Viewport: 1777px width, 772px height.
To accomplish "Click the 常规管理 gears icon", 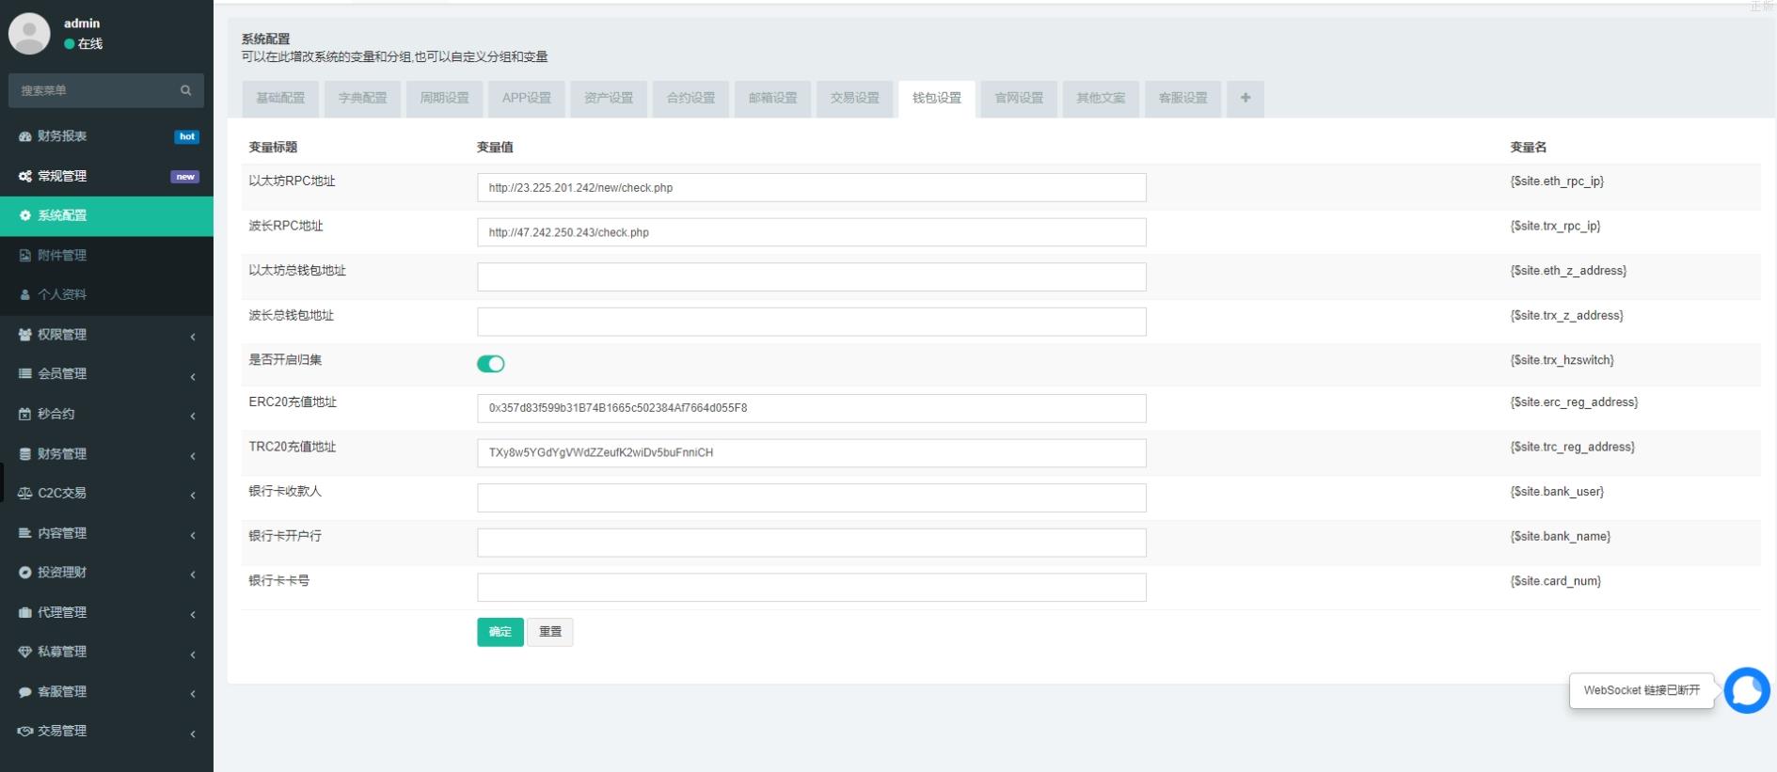I will tap(25, 176).
